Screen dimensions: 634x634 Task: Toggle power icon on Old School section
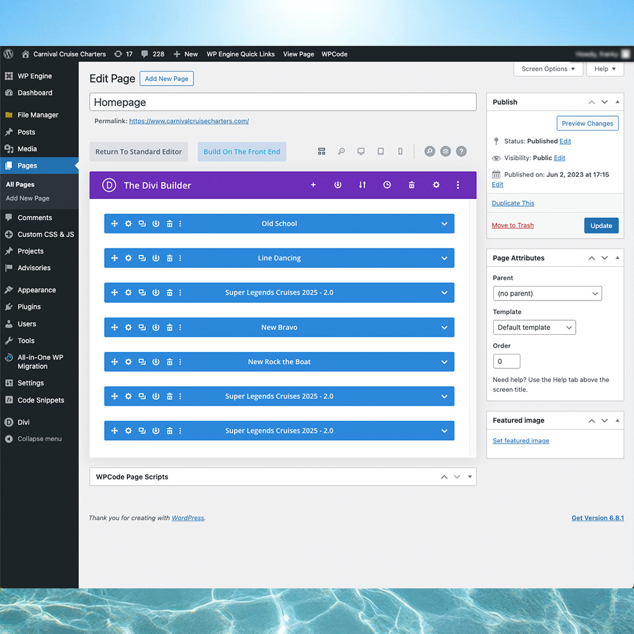point(156,224)
